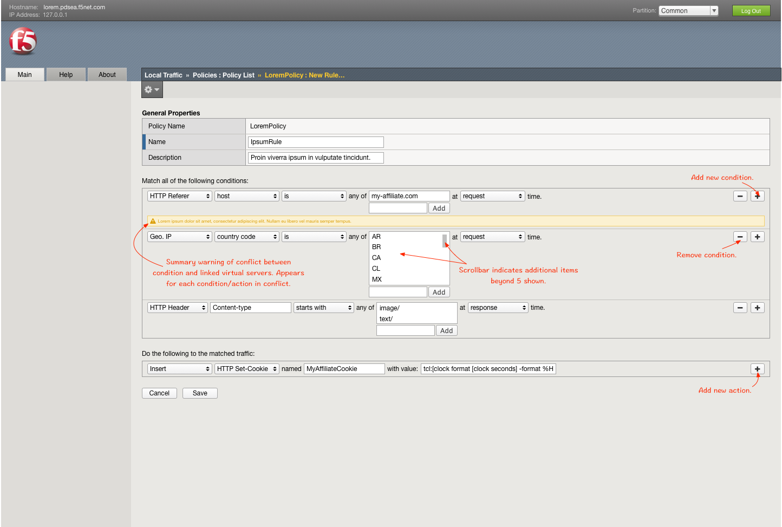Viewport: 782px width, 527px height.
Task: Add condition after HTTP Referer row
Action: coord(758,196)
